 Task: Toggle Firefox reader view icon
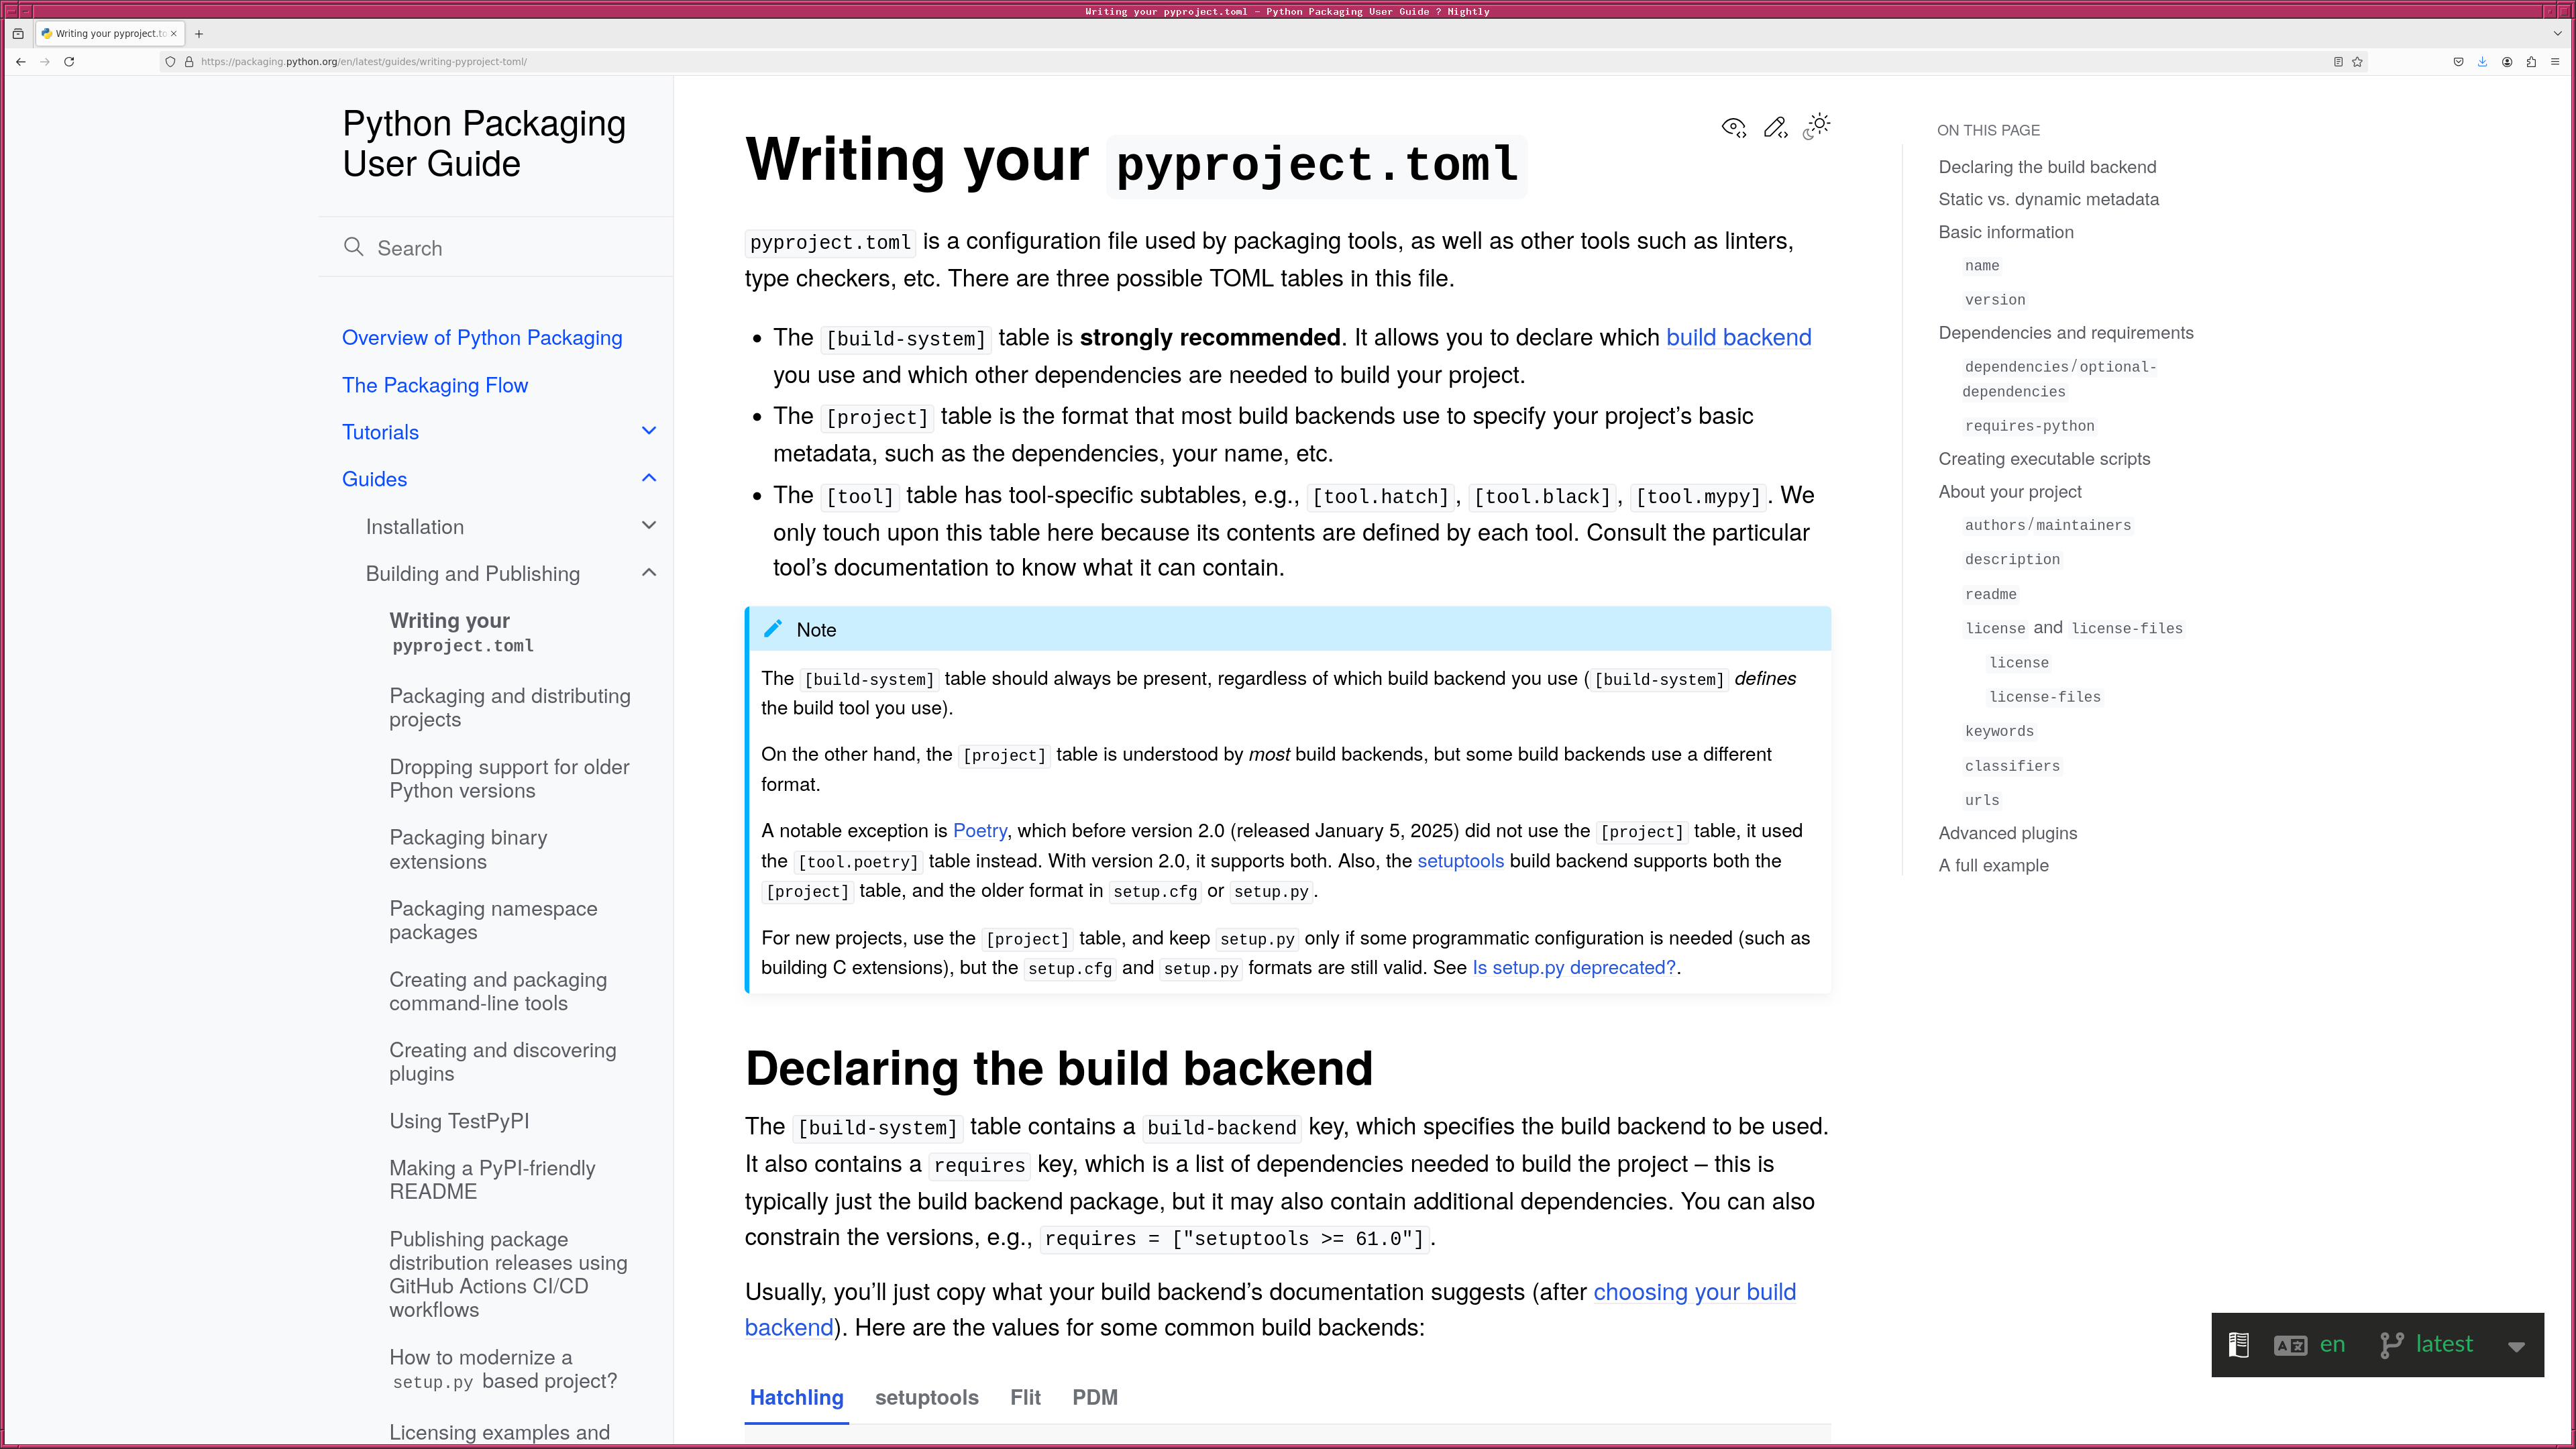(x=2338, y=62)
